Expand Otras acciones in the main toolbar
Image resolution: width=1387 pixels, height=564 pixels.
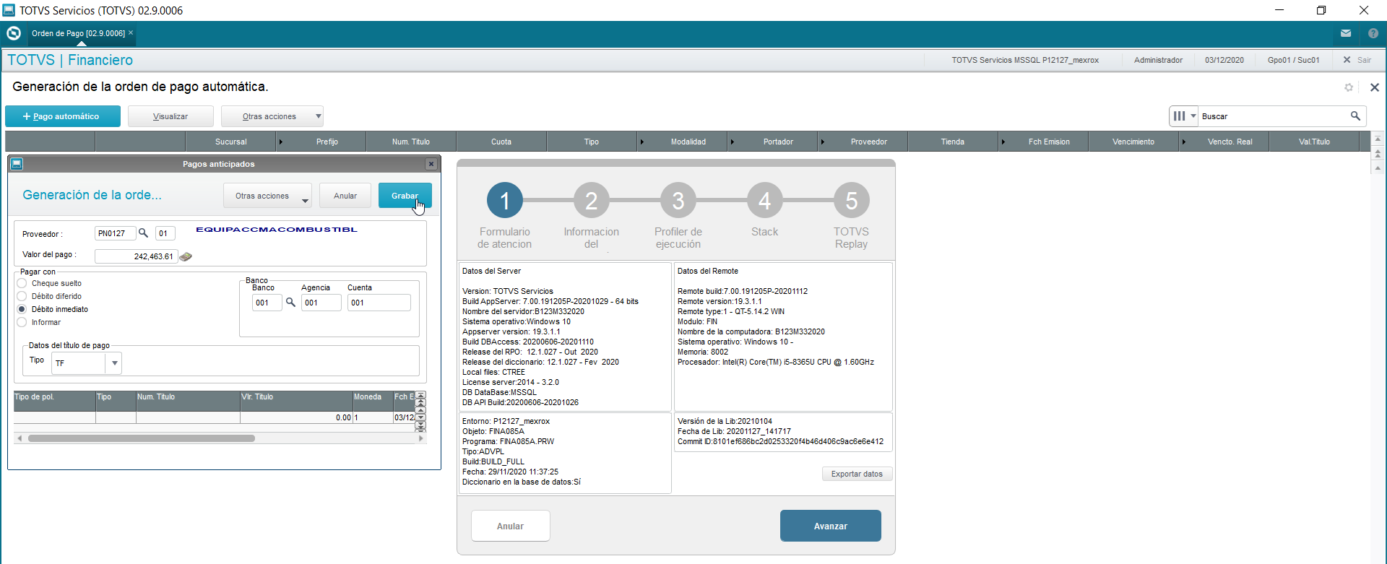[272, 116]
